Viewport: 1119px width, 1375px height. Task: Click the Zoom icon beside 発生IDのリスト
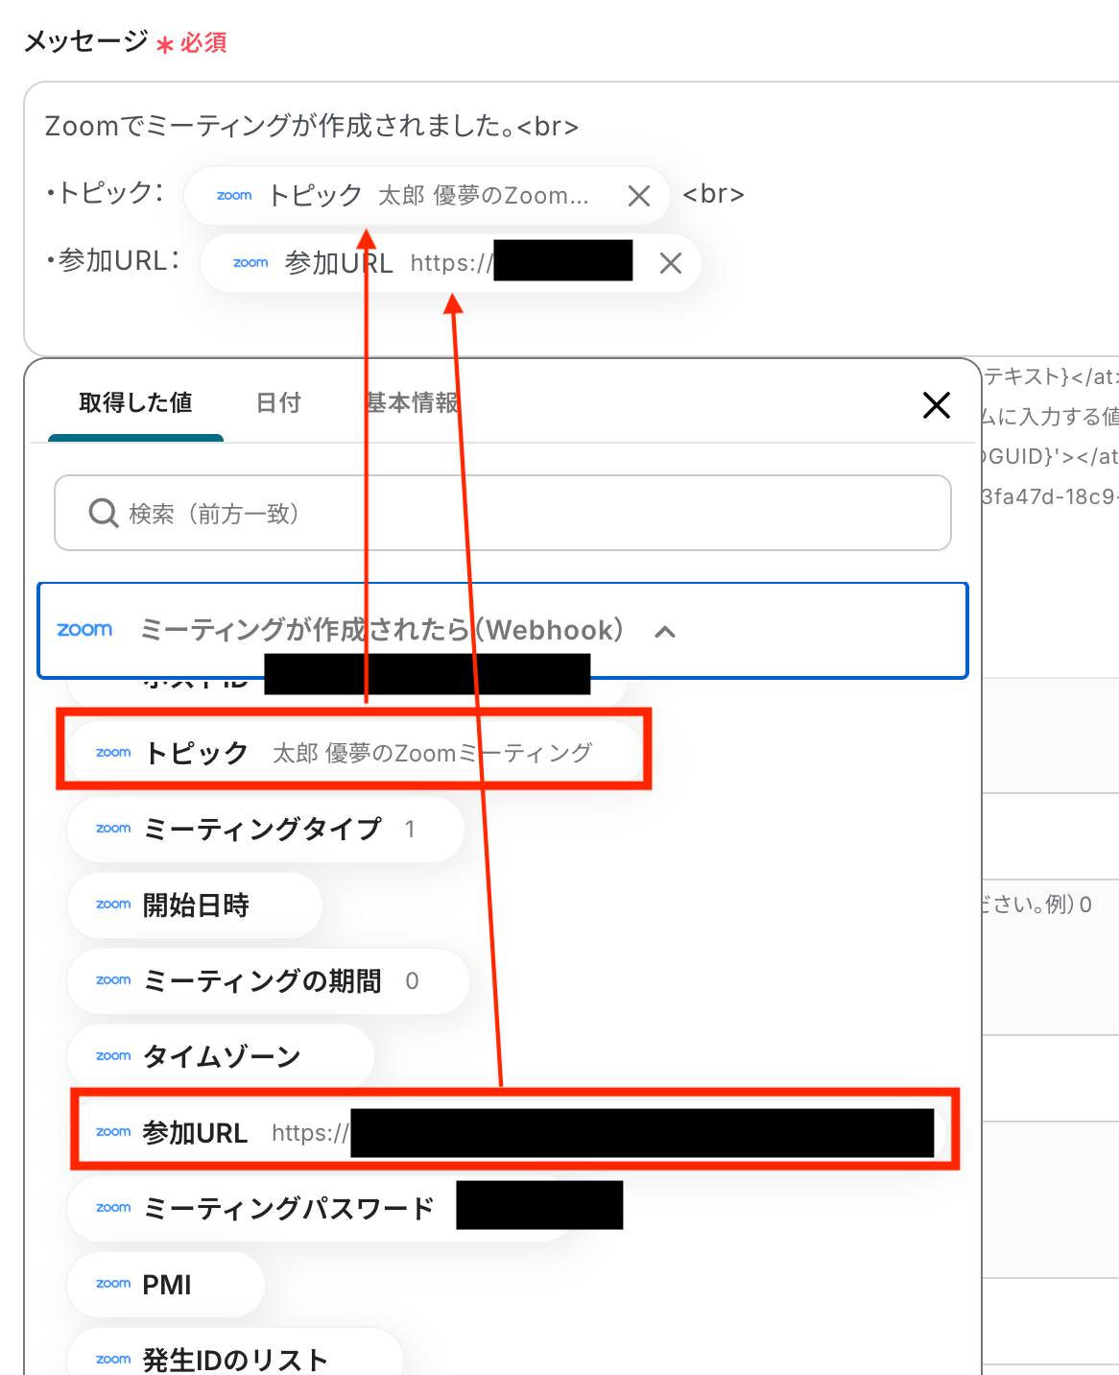coord(113,1360)
